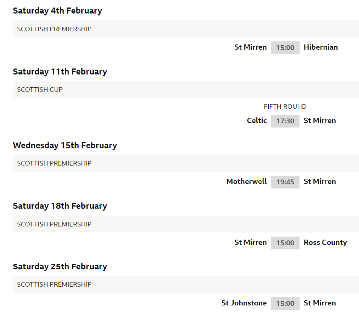Screen dimensions: 359x319
Task: Open Scottish Premiership header under Wednesday 15th February
Action: tap(54, 163)
